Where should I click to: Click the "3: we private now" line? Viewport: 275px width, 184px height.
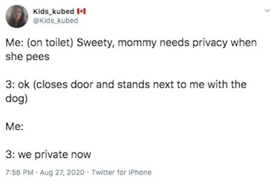point(48,155)
